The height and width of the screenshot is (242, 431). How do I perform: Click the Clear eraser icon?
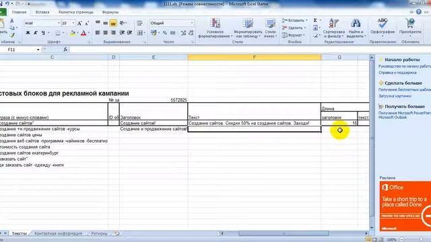(315, 36)
